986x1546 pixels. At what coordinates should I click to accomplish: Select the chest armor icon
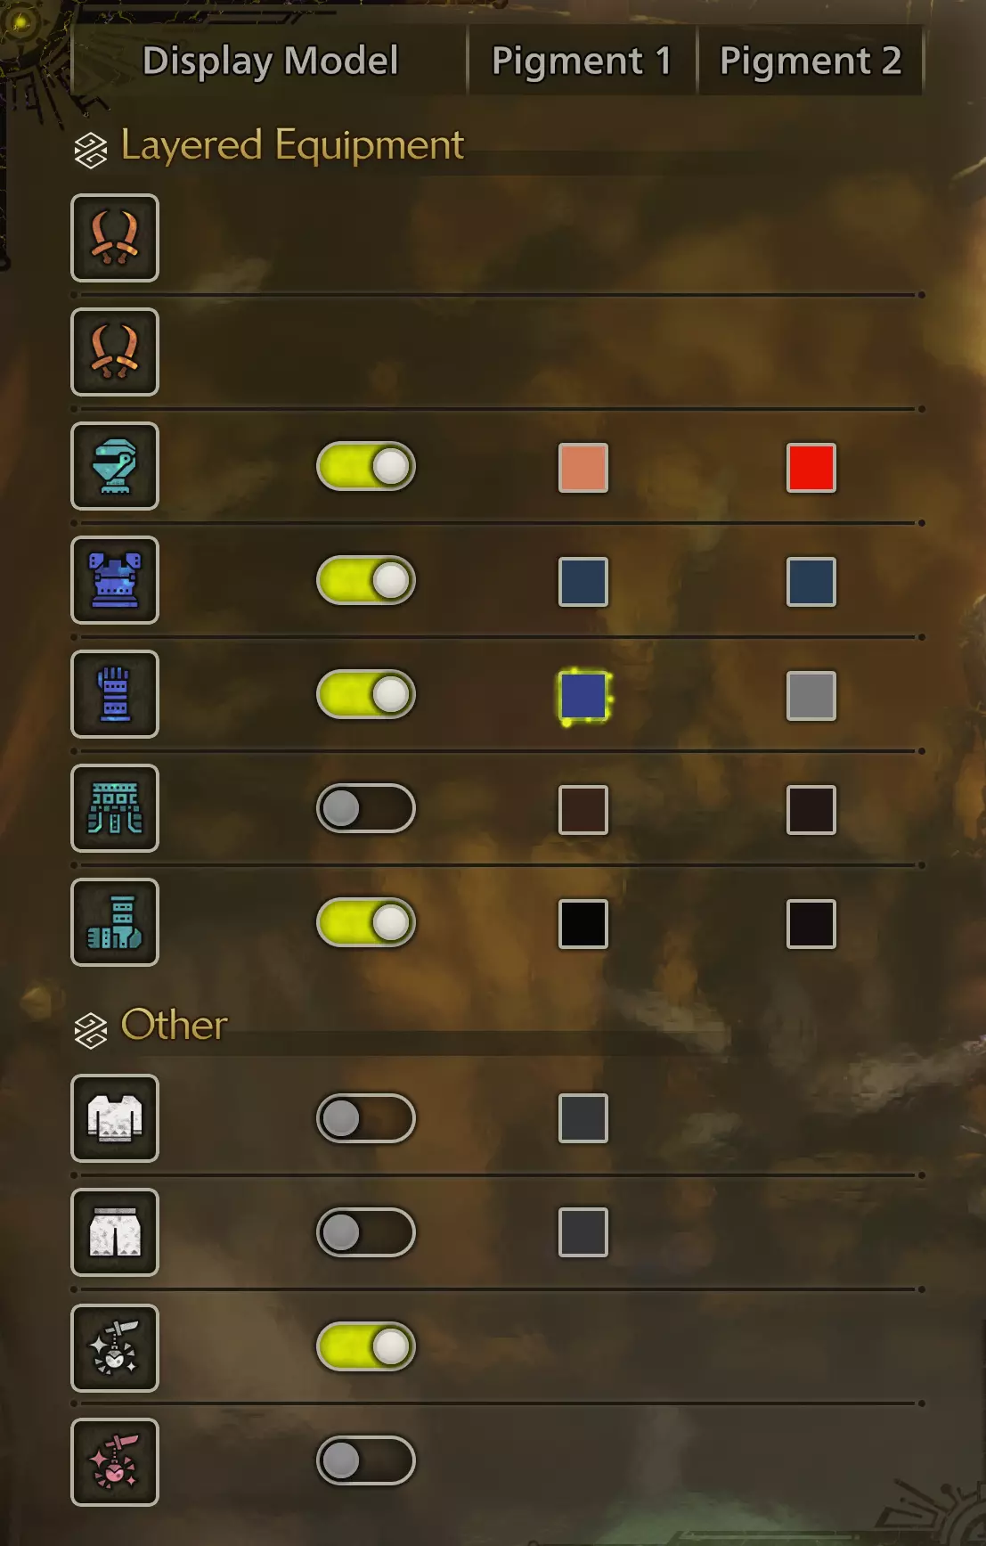point(115,580)
